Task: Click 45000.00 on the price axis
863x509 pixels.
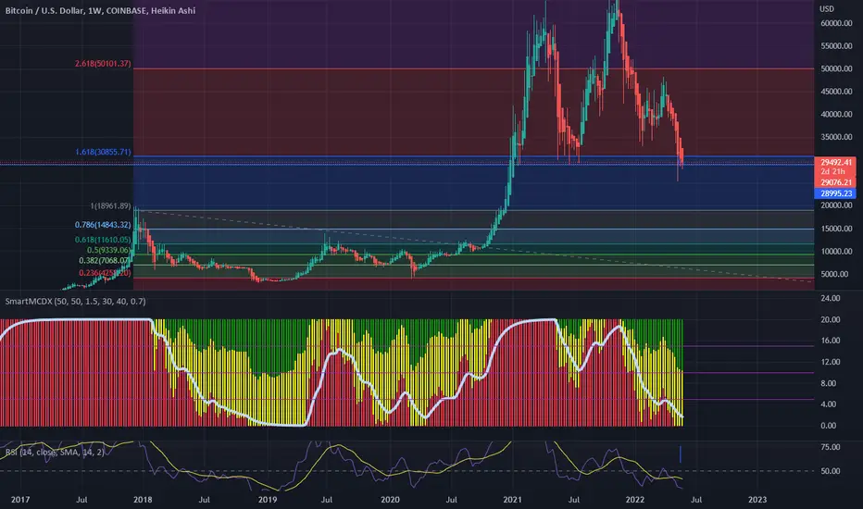Action: (x=836, y=92)
